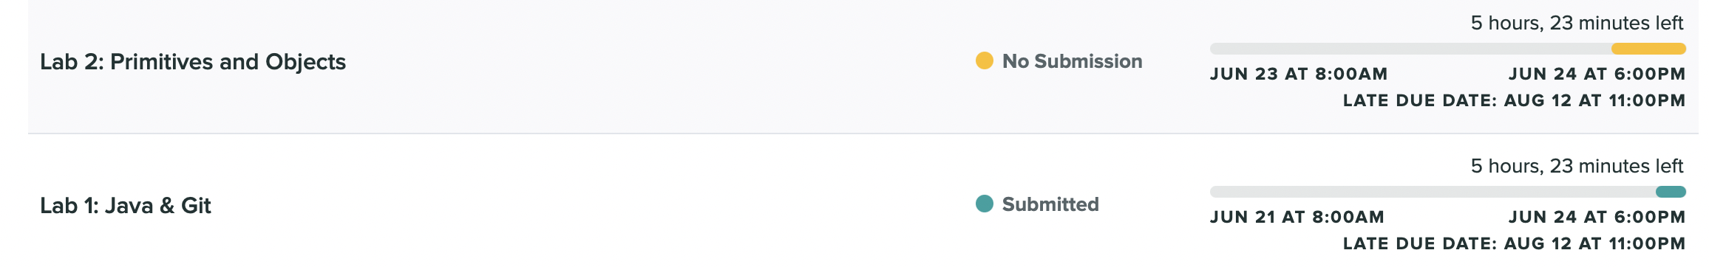Click Lab 1 due date Jun 24 at 6:00PM

pyautogui.click(x=1597, y=217)
